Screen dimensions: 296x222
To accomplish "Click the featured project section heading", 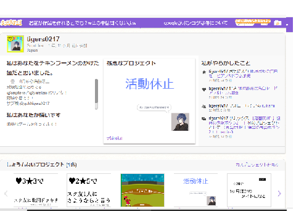I will pos(131,63).
